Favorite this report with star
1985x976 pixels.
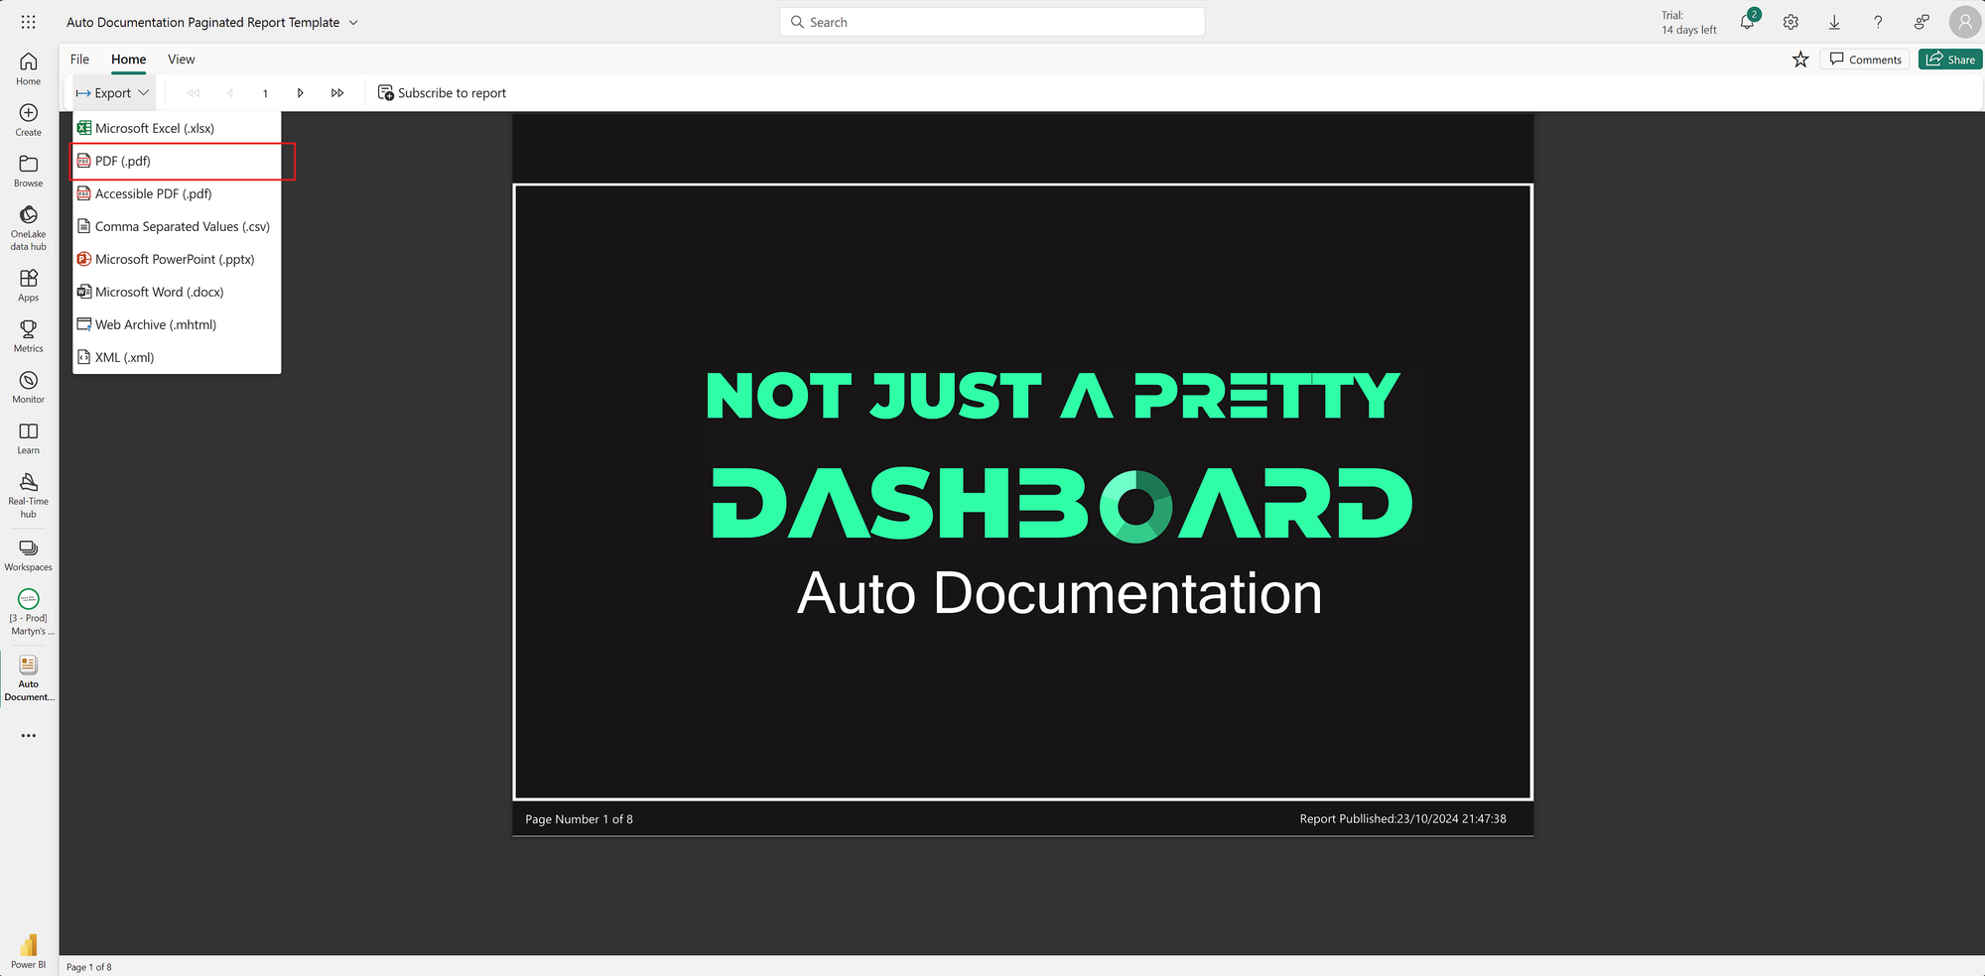(x=1800, y=60)
